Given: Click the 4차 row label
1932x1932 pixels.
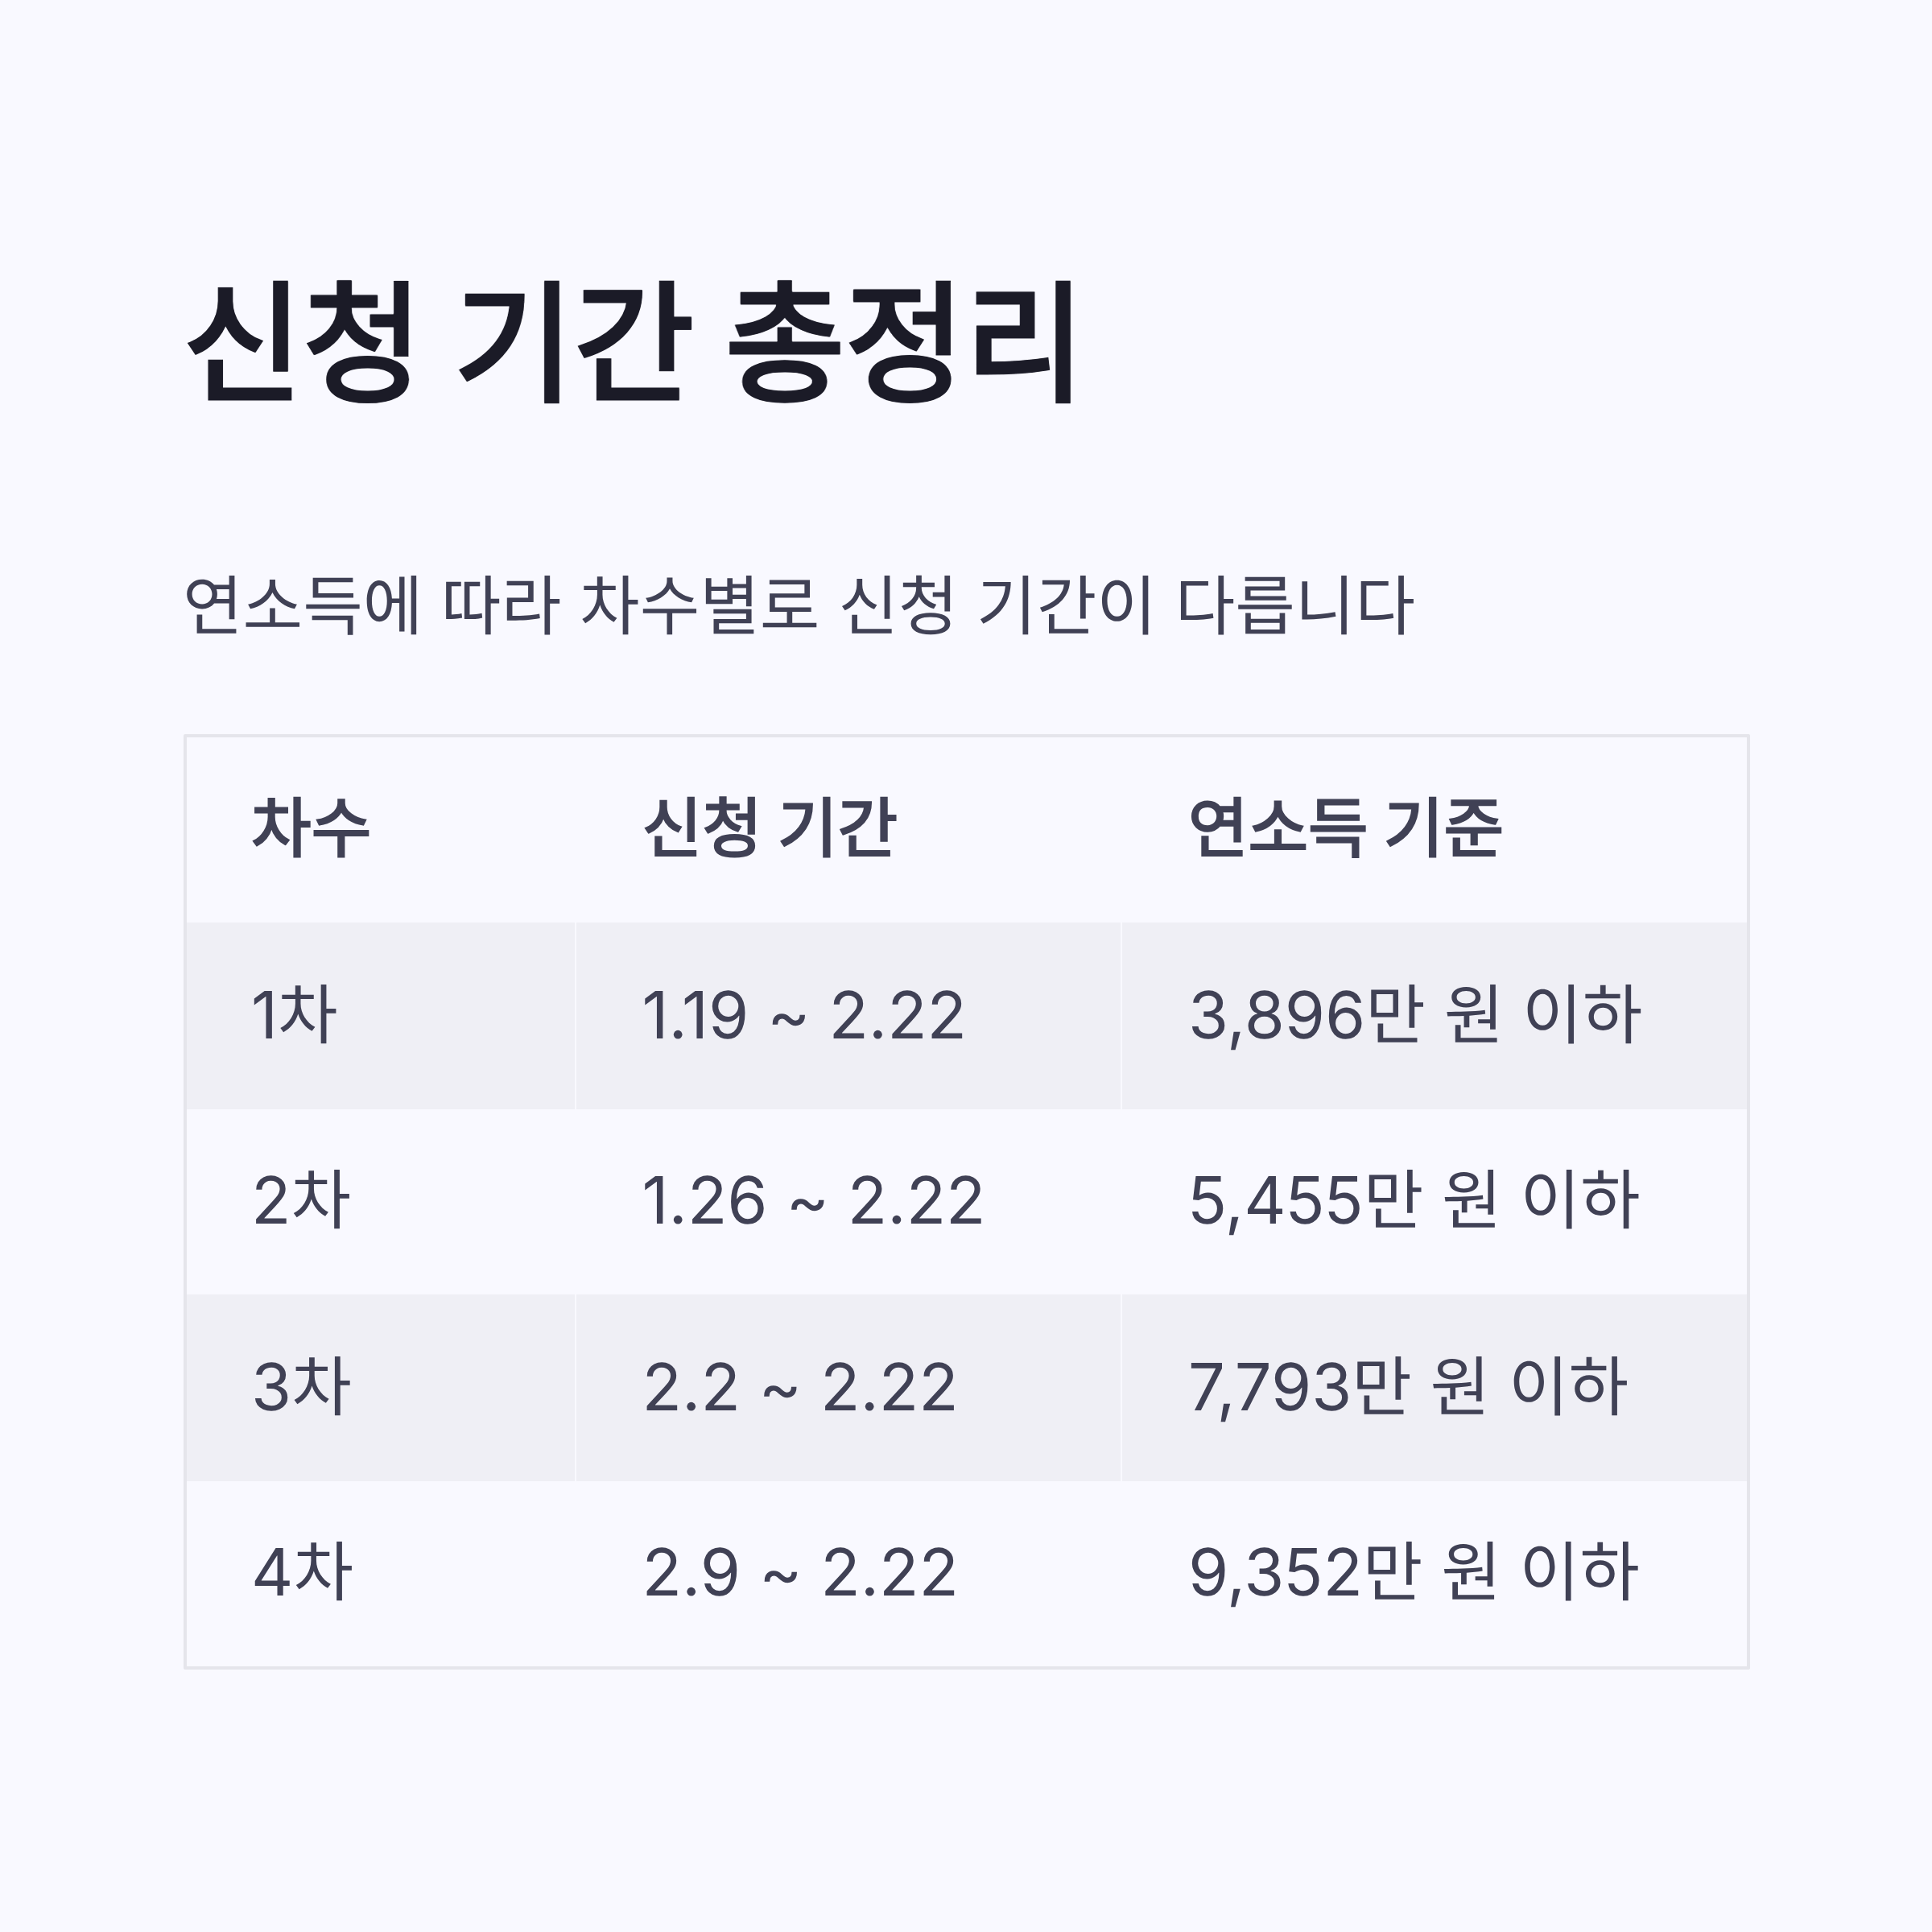Looking at the screenshot, I should [303, 1573].
